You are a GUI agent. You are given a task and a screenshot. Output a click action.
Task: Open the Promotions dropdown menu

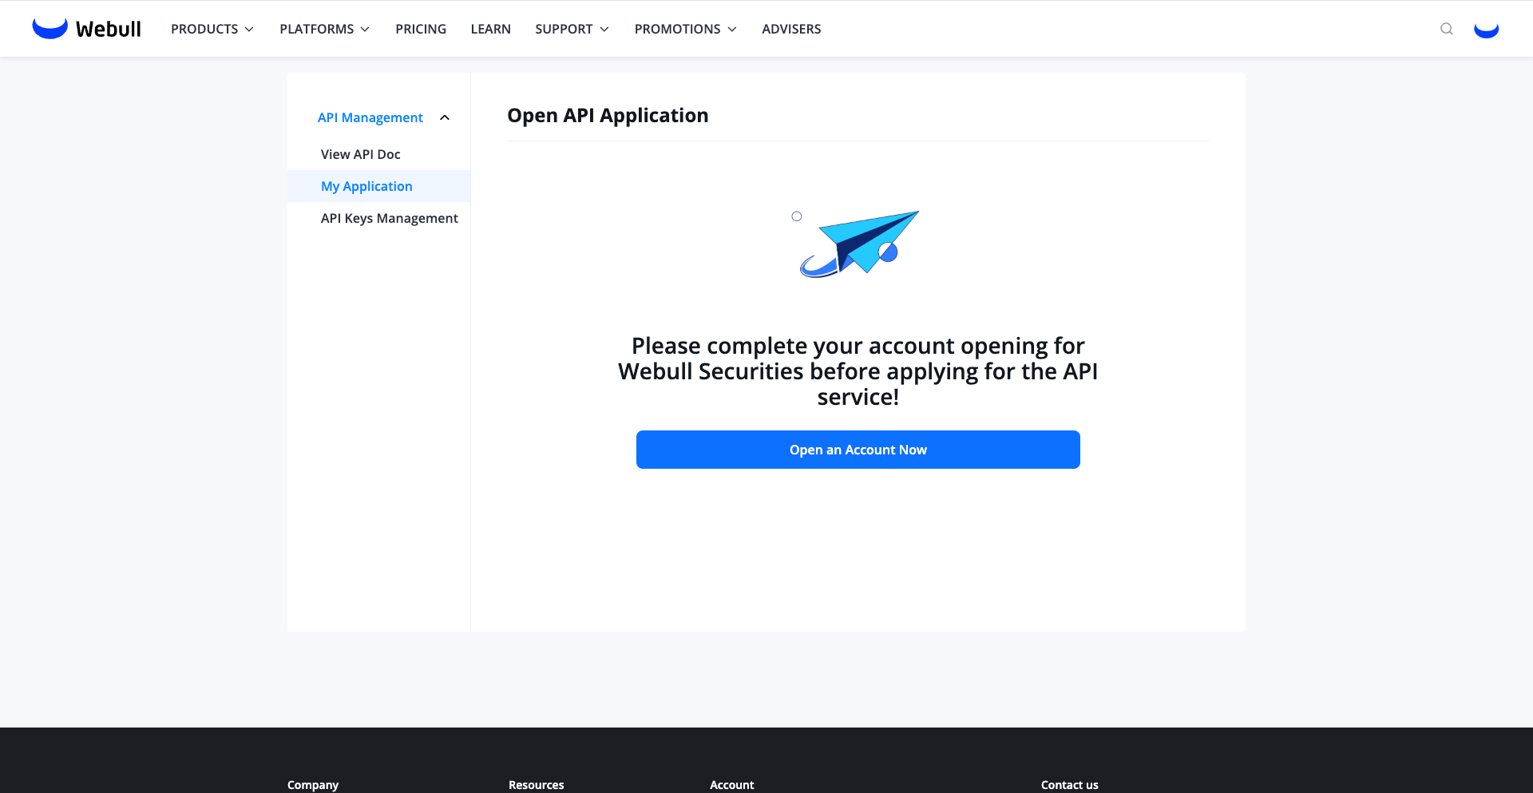coord(685,29)
